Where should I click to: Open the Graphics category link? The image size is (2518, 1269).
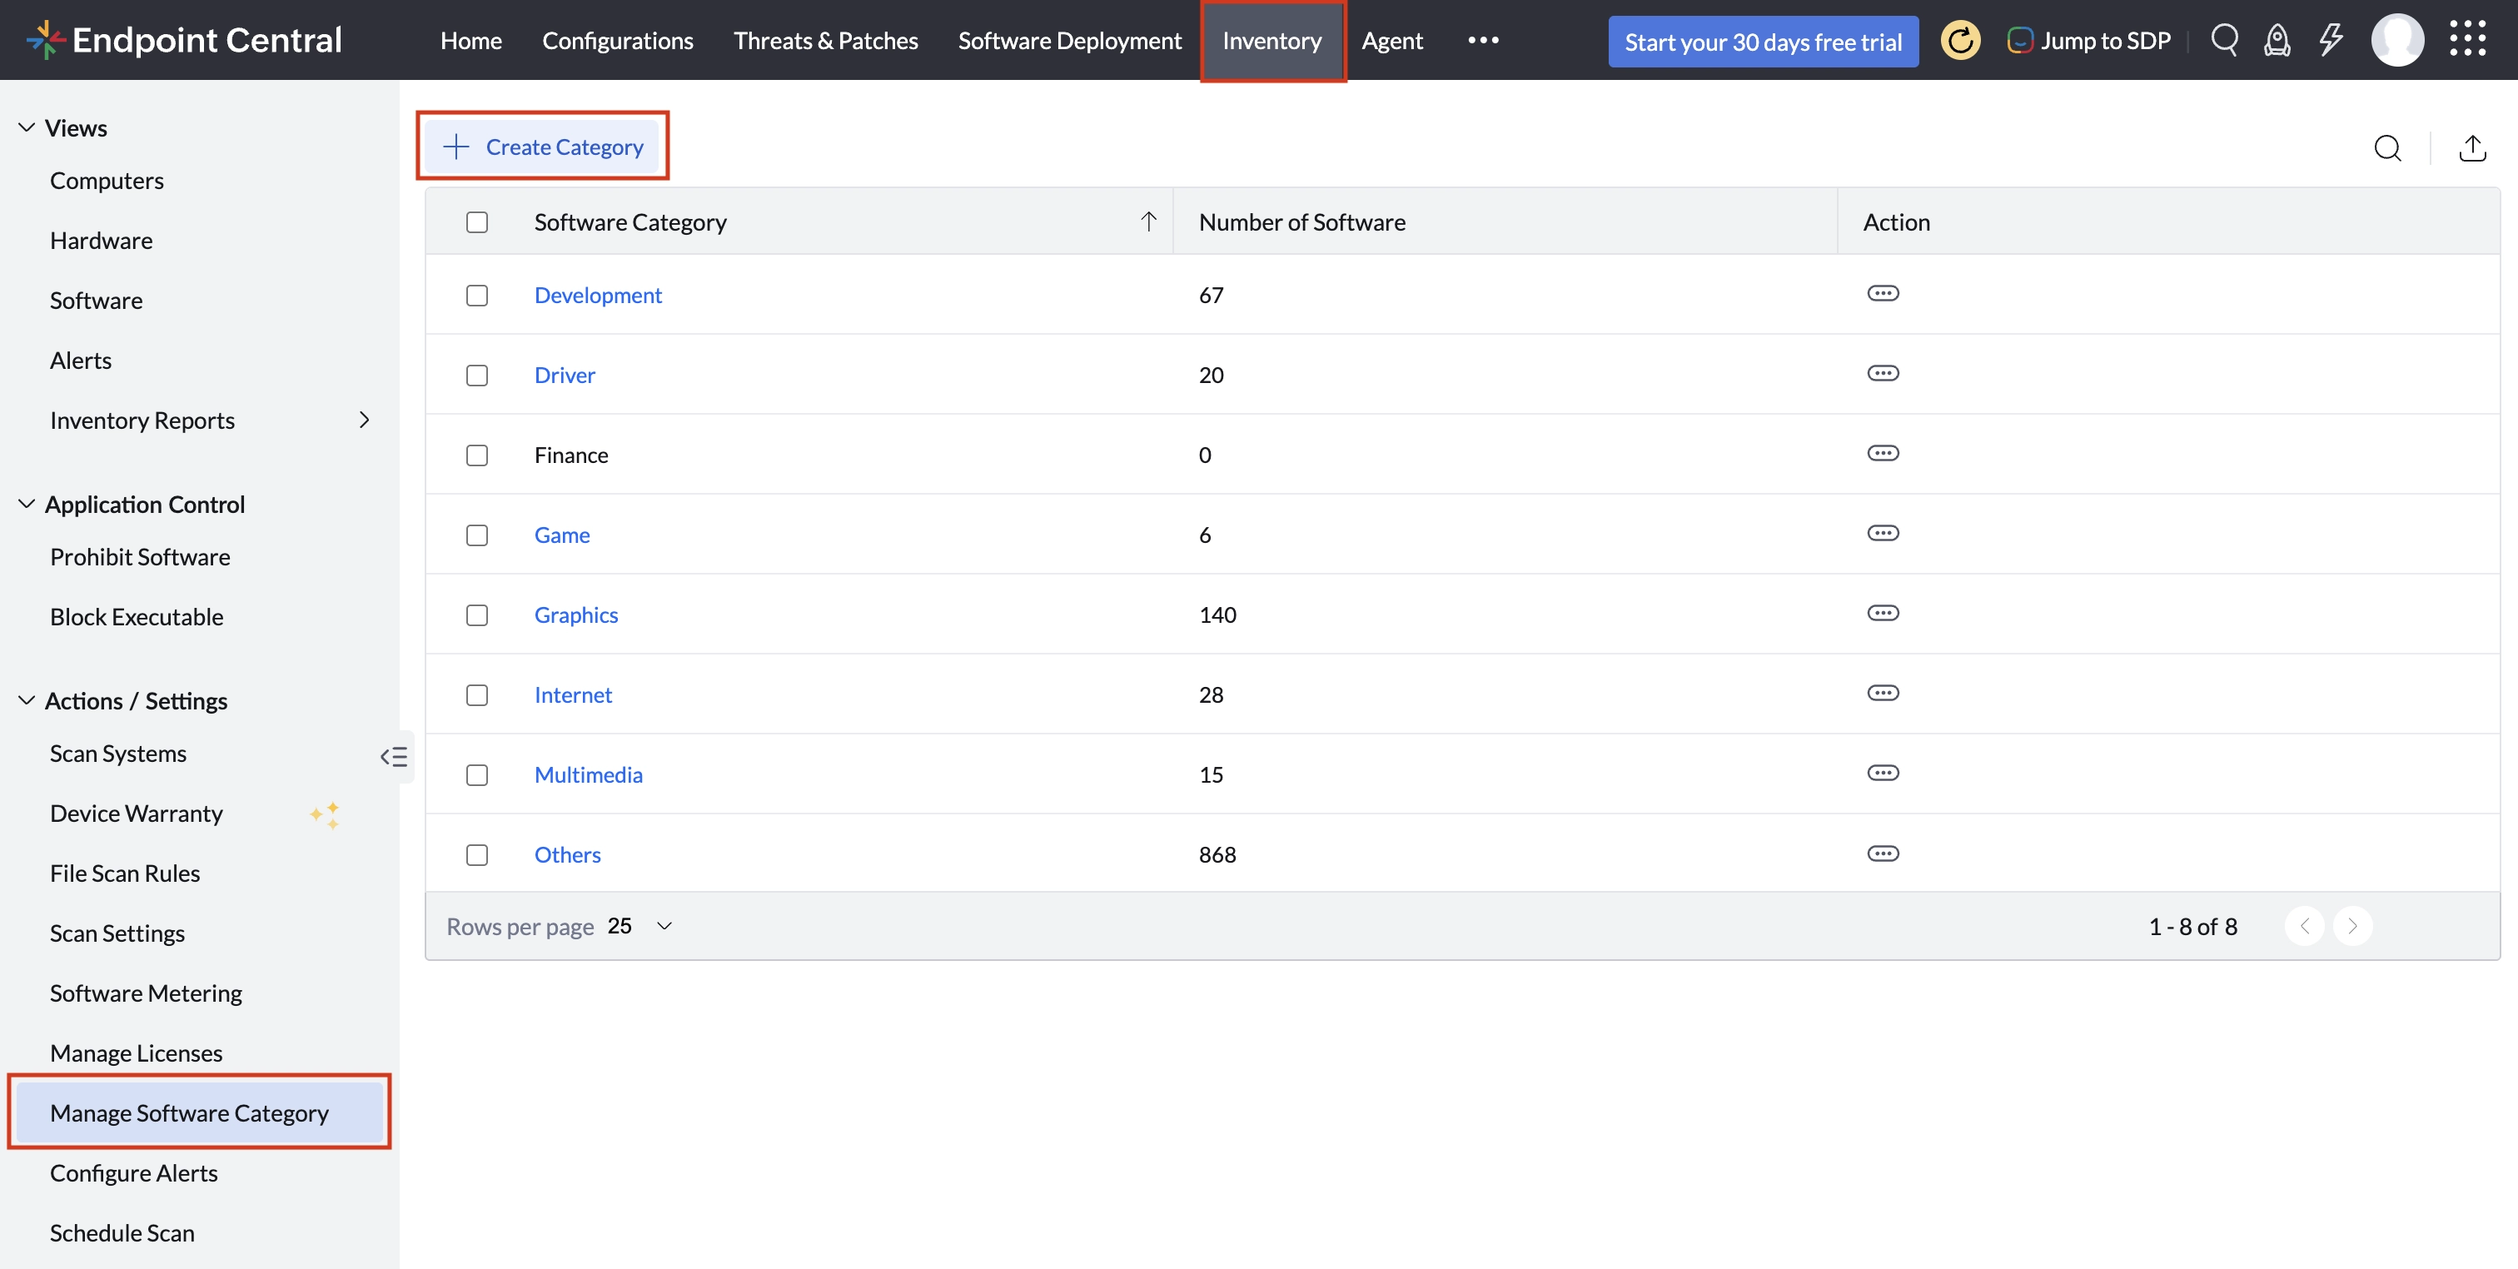575,615
